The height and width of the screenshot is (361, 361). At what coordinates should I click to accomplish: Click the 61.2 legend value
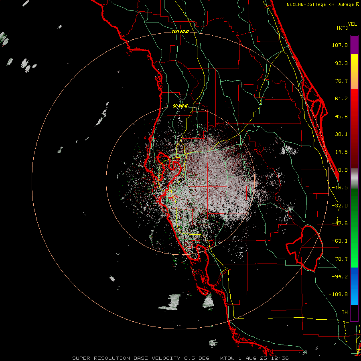[341, 99]
